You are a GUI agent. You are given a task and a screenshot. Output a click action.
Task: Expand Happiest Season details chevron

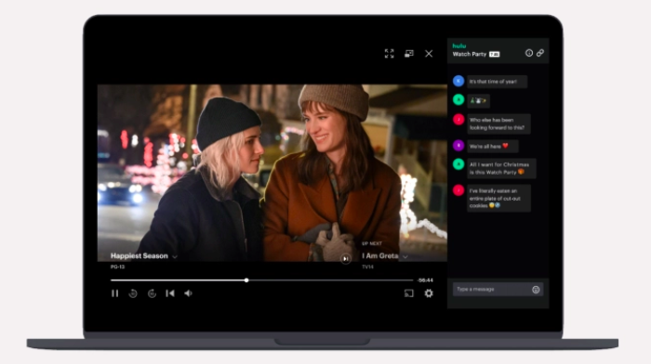175,257
